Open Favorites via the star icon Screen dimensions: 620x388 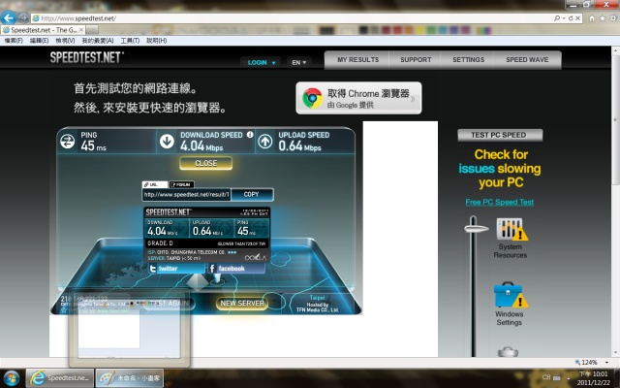(603, 18)
